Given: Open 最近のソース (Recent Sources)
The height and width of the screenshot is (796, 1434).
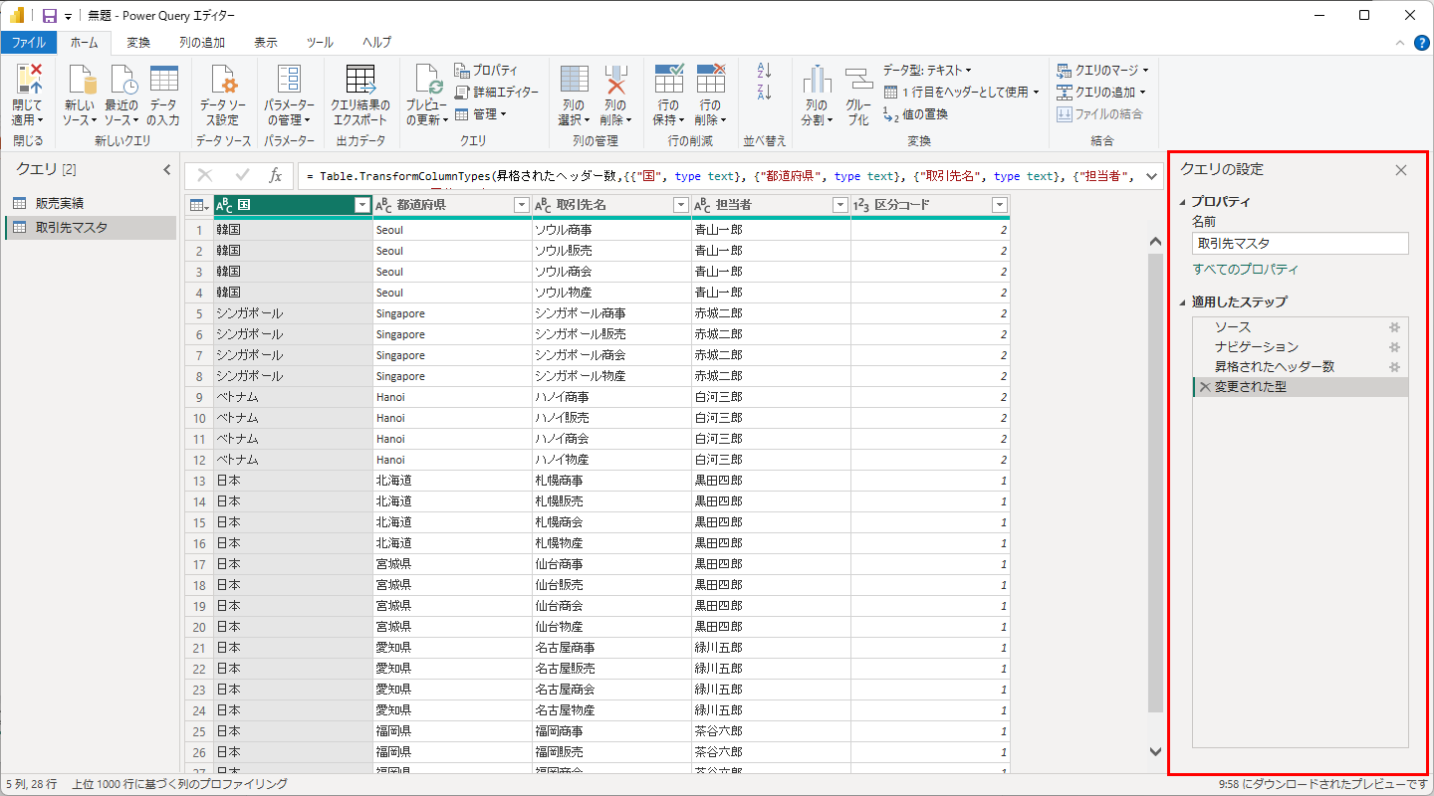Looking at the screenshot, I should [x=122, y=95].
